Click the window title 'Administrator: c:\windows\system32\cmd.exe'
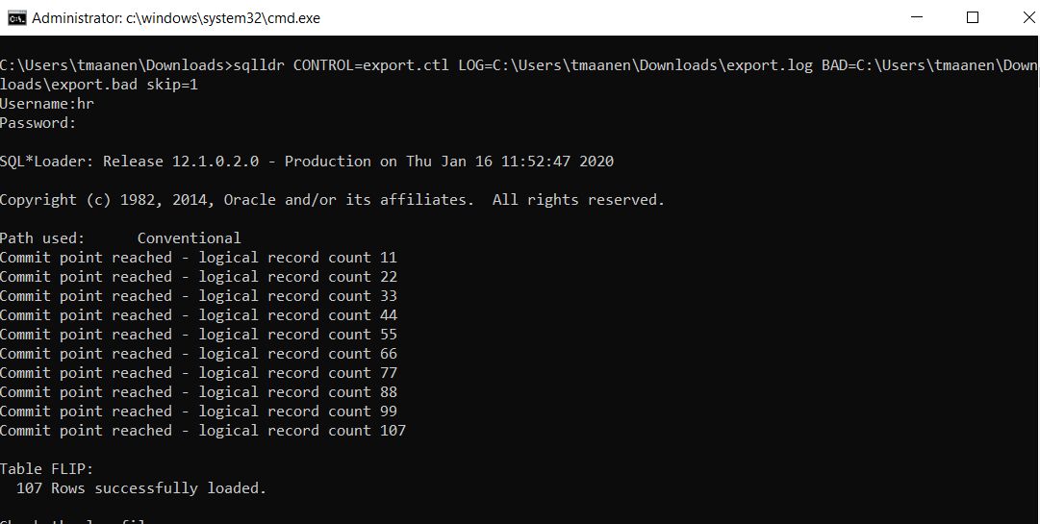The height and width of the screenshot is (524, 1040). pos(176,18)
